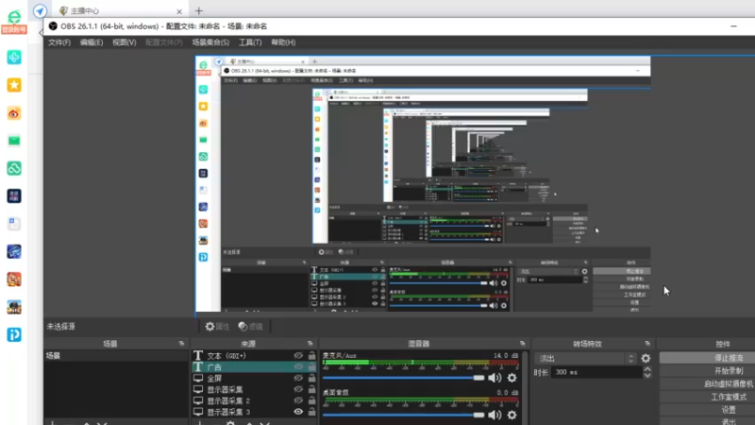Screen dimensions: 755x425
Task: Open the 淡出 transition dropdown
Action: (x=585, y=359)
